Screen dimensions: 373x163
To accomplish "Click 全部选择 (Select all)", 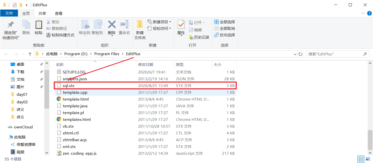I will [x=225, y=22].
